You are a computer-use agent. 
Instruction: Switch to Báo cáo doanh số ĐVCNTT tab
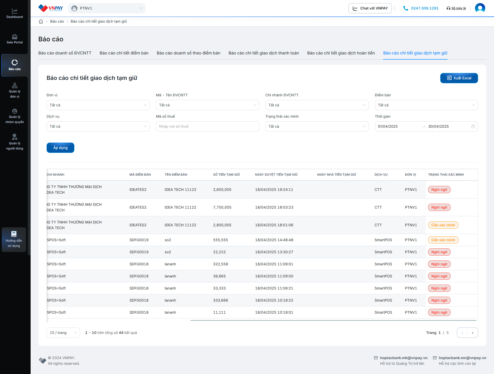pyautogui.click(x=65, y=53)
